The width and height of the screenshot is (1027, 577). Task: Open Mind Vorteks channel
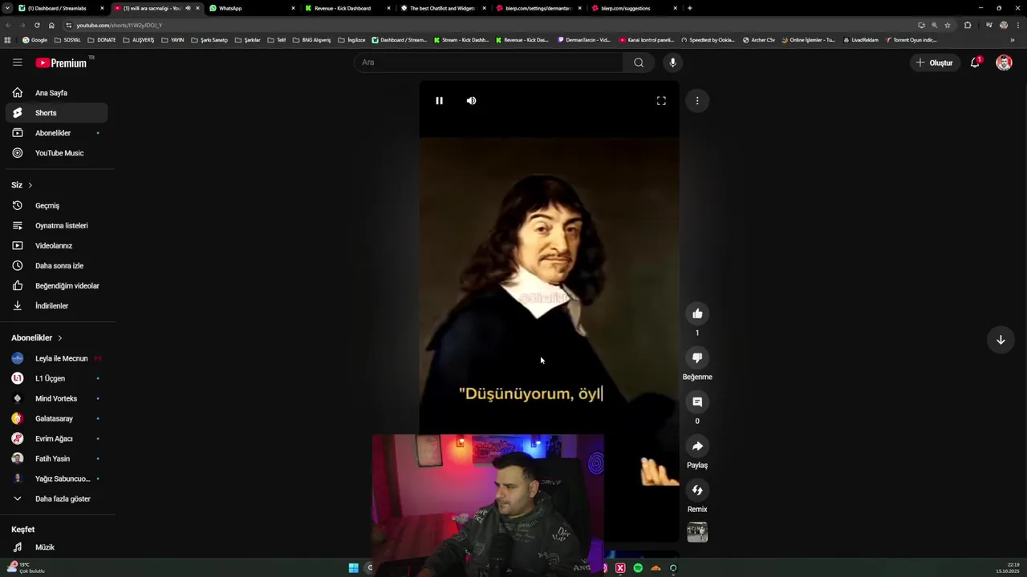(x=56, y=398)
